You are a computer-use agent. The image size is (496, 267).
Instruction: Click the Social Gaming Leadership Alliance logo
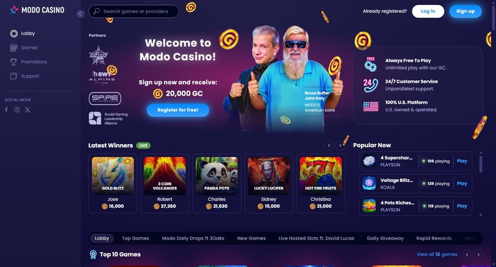coord(108,119)
